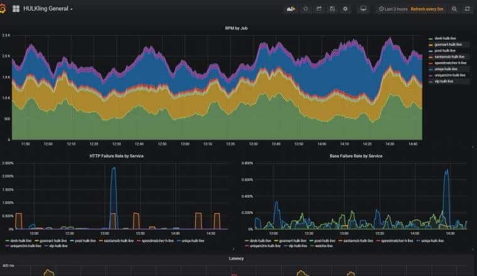
Task: Toggle gosmart-hulk-live series in RPM legend
Action: click(448, 45)
